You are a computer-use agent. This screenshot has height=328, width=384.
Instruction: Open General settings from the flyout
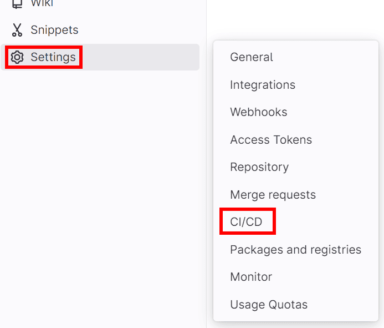pos(252,57)
